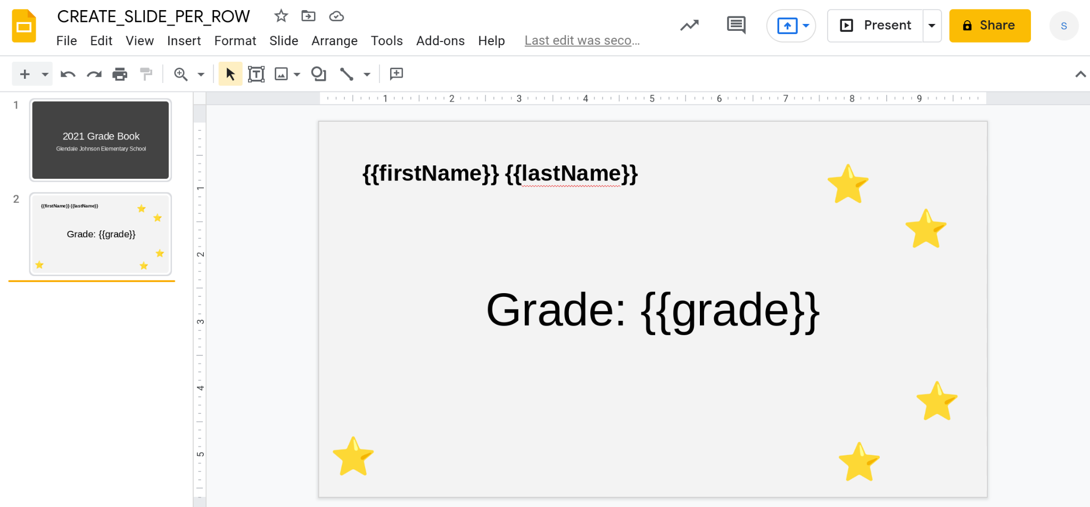The image size is (1090, 507).
Task: Select the shape tool
Action: click(x=319, y=74)
